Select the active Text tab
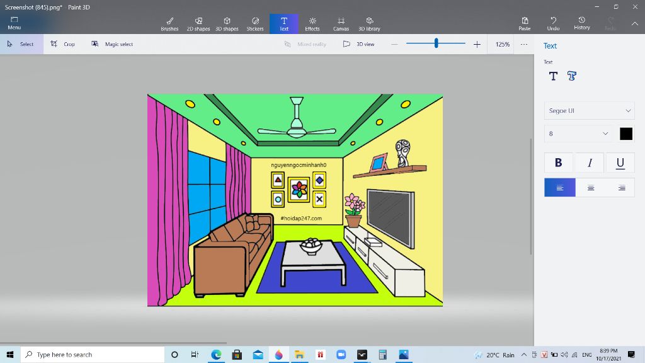Image resolution: width=645 pixels, height=363 pixels. pos(284,24)
